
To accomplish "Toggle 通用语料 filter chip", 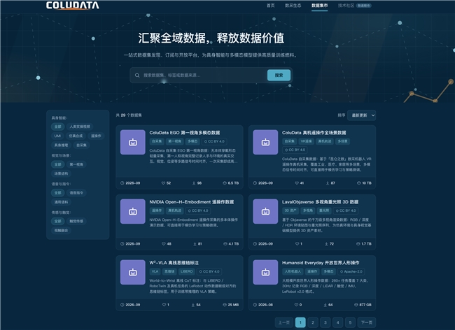I will (x=61, y=202).
